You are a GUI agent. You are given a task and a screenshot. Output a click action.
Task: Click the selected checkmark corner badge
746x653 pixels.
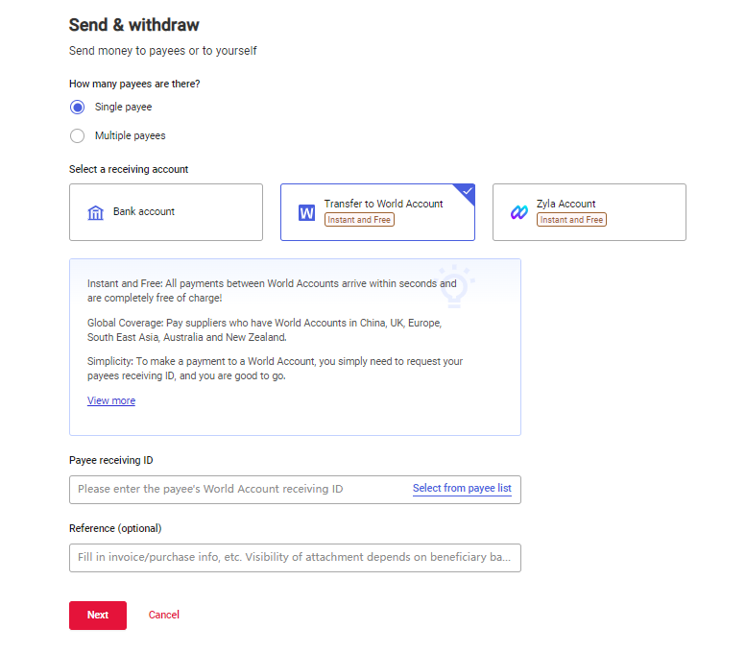coord(467,191)
